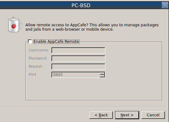Click the AppCafe coffee mug icon
The width and height of the screenshot is (169, 122).
pos(15,24)
